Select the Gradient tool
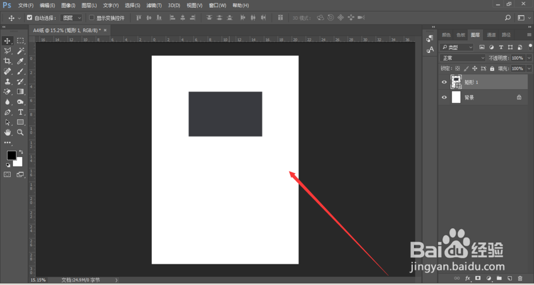534x285 pixels. (20, 91)
